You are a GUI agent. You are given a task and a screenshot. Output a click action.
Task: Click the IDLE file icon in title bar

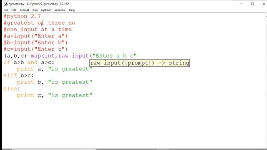pyautogui.click(x=5, y=4)
